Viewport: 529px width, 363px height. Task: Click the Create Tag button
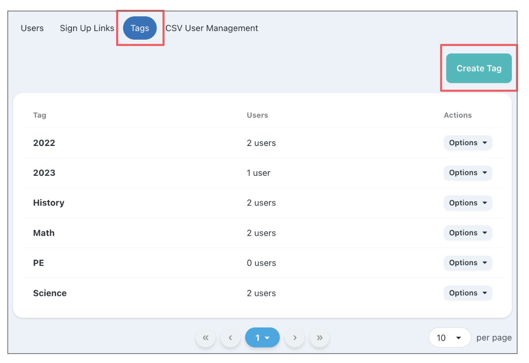479,68
